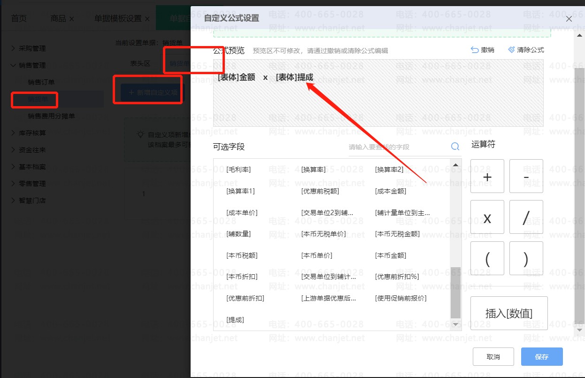This screenshot has width=585, height=378.
Task: Insert the divide slash operator
Action: [x=526, y=217]
